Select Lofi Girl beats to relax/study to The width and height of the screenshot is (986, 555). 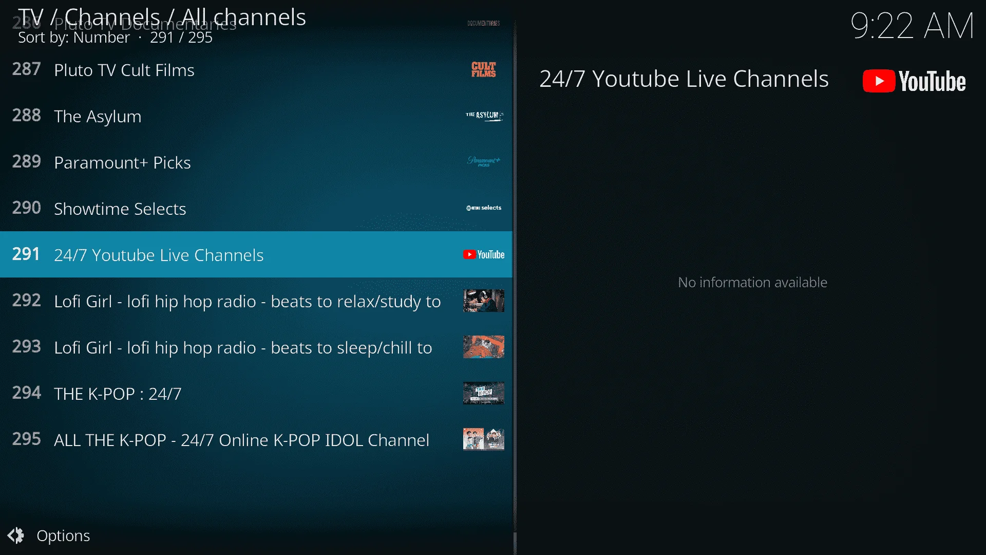pos(256,301)
